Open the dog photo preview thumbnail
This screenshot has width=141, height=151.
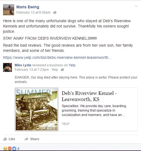(x=37, y=109)
